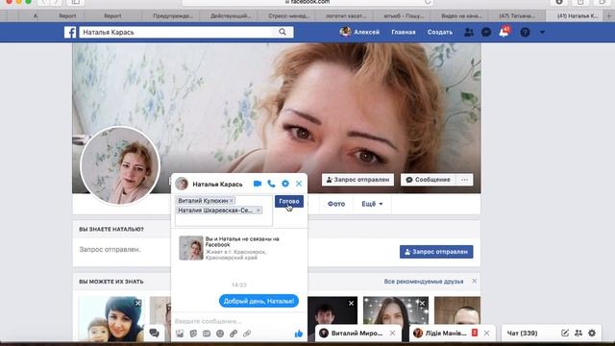The image size is (615, 346).
Task: Open the notifications bell
Action: 504,32
